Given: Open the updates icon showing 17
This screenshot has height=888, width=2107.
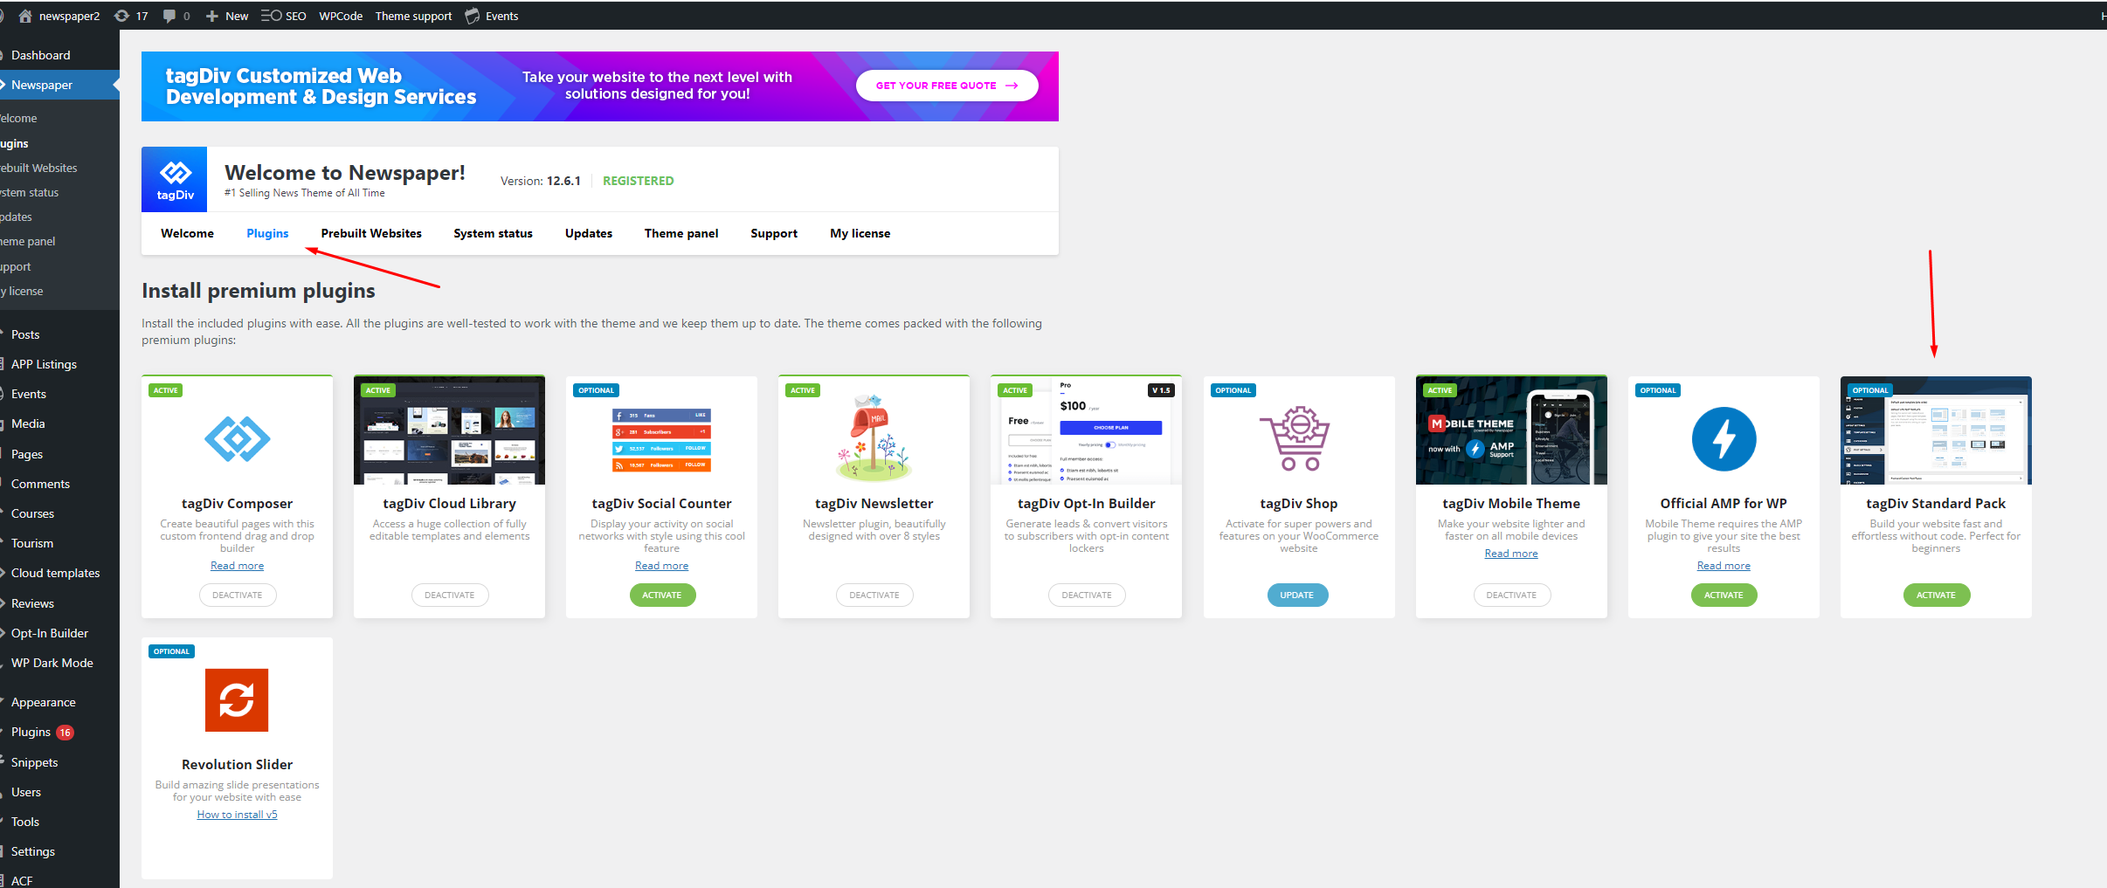Looking at the screenshot, I should [x=122, y=16].
